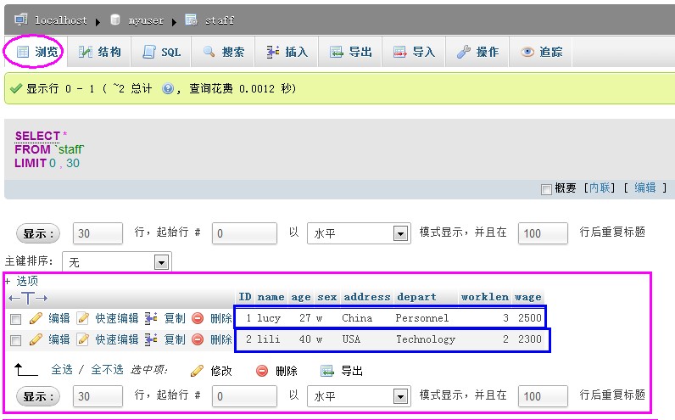Click the 编辑 link beside the query box
The width and height of the screenshot is (675, 420).
644,188
